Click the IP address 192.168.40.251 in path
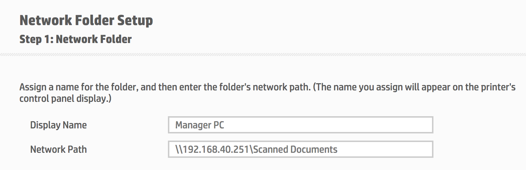Screen dimensions: 526x170 pos(216,149)
